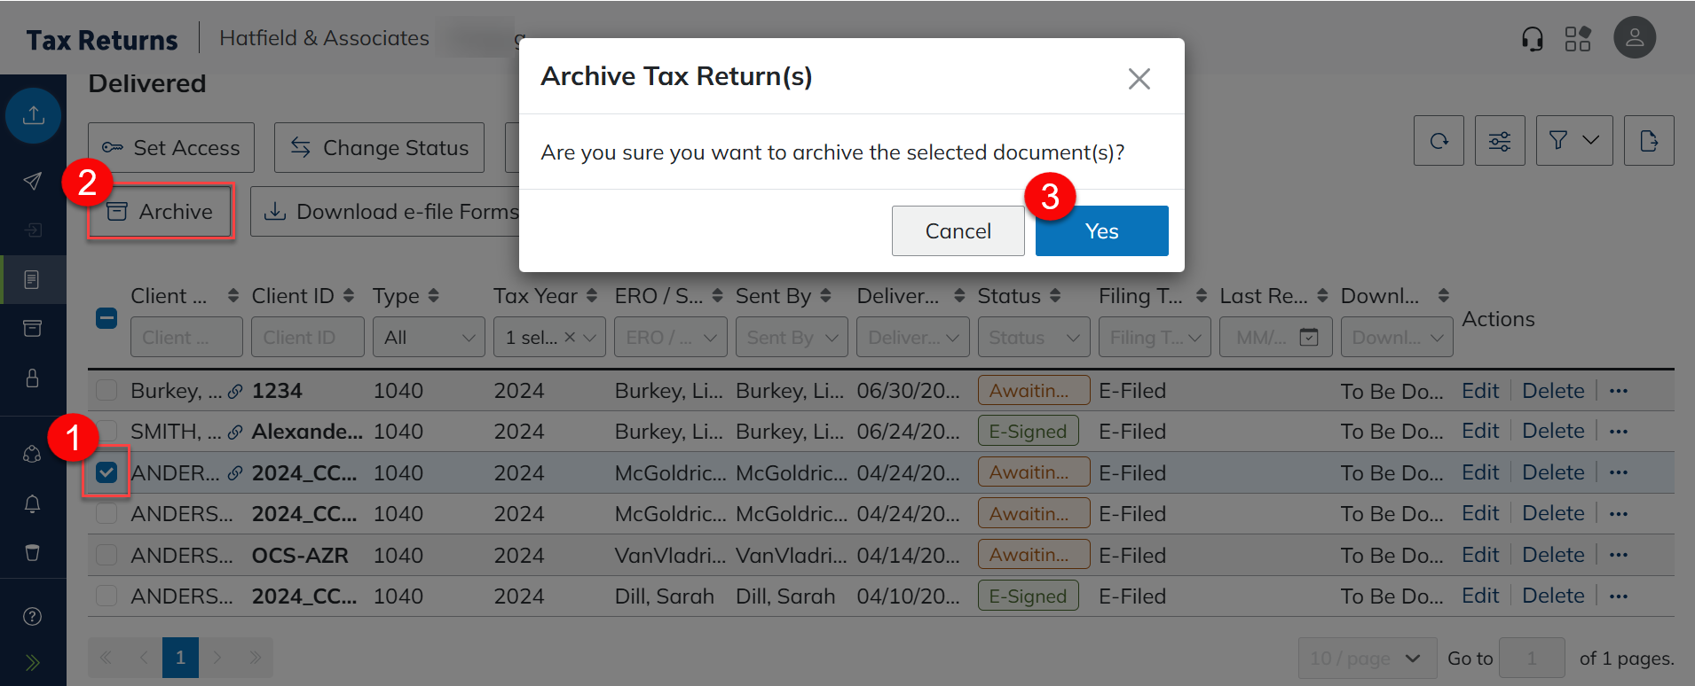Open the help question mark icon
1695x686 pixels.
[33, 617]
